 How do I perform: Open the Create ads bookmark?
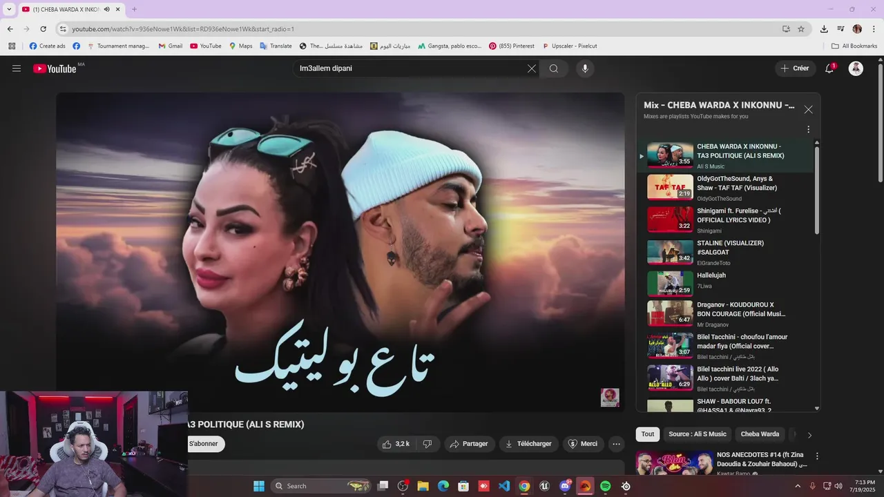(x=47, y=46)
